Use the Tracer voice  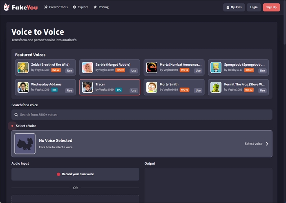(x=134, y=90)
